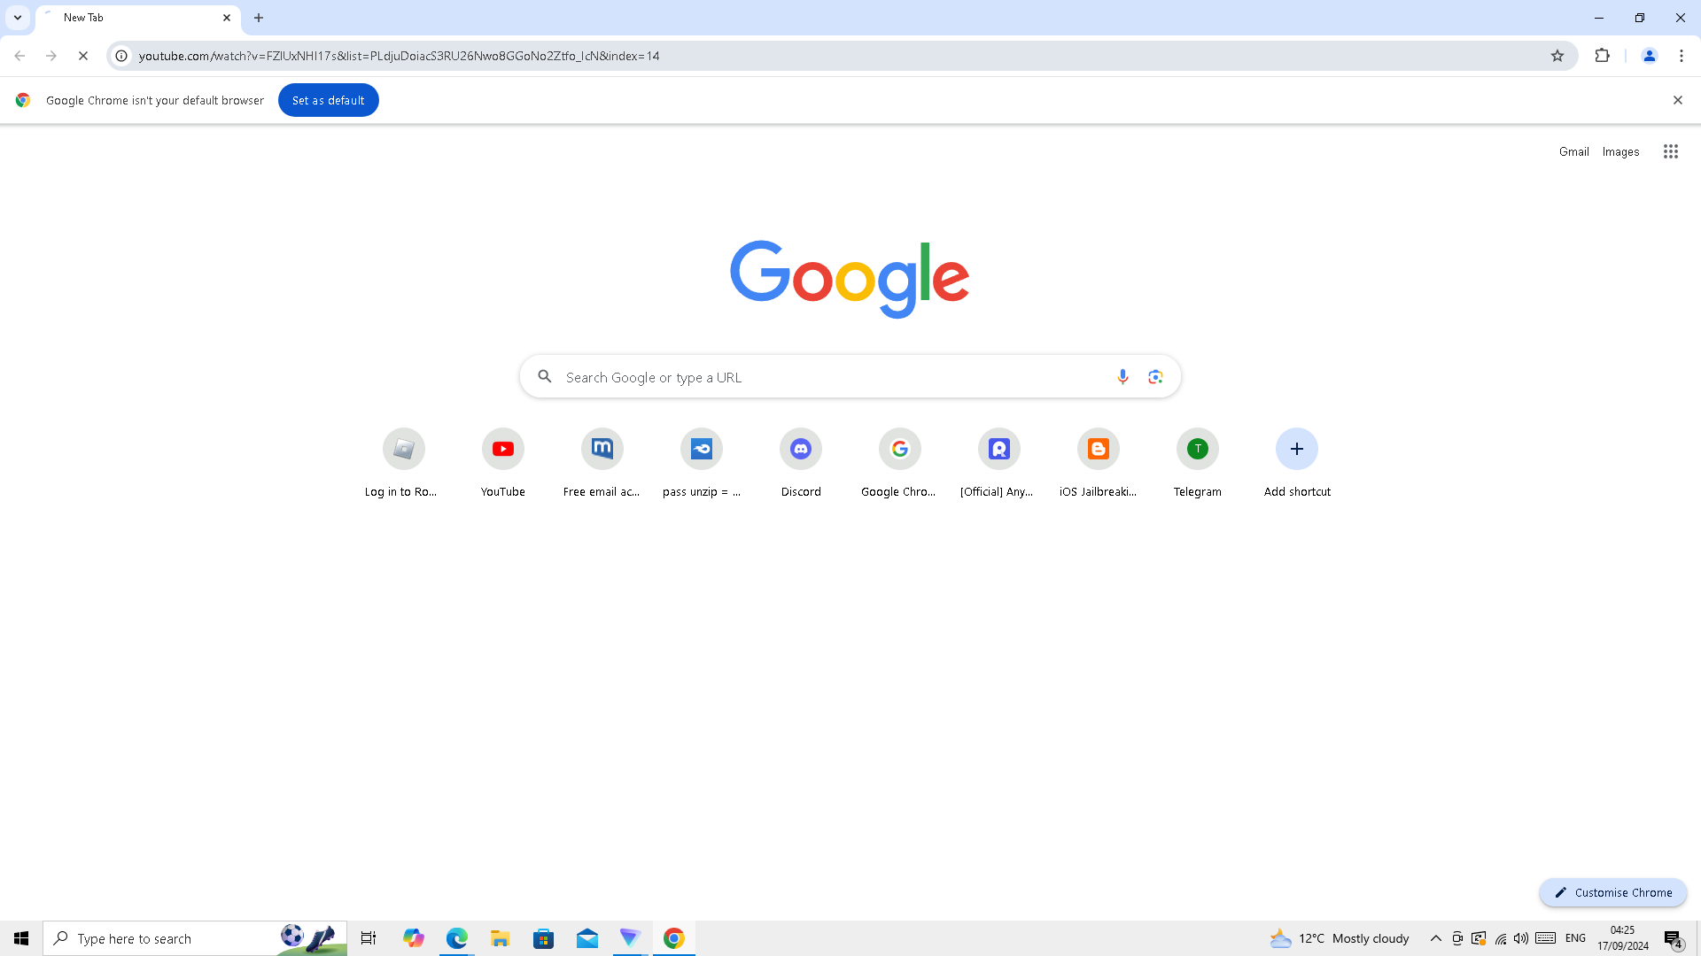Open the Chrome three-dot menu

point(1682,56)
